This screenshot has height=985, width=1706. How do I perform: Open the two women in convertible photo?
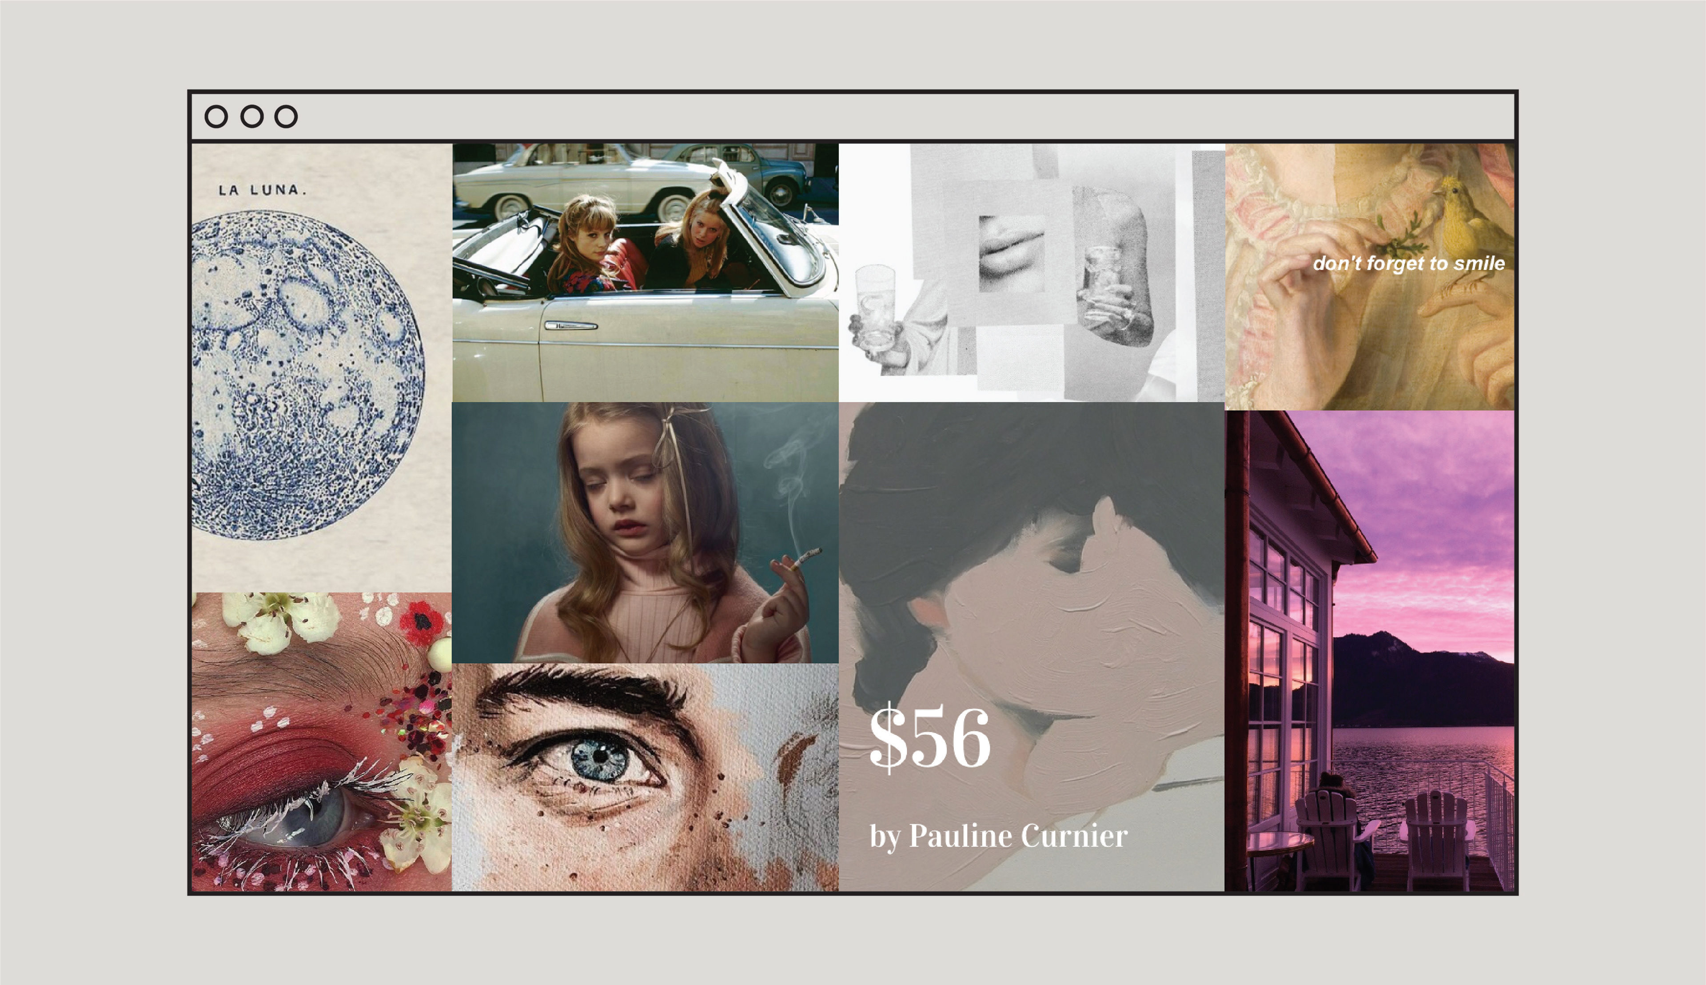[645, 272]
